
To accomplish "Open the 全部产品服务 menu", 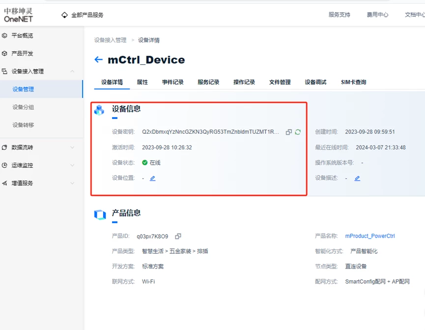I will [87, 15].
